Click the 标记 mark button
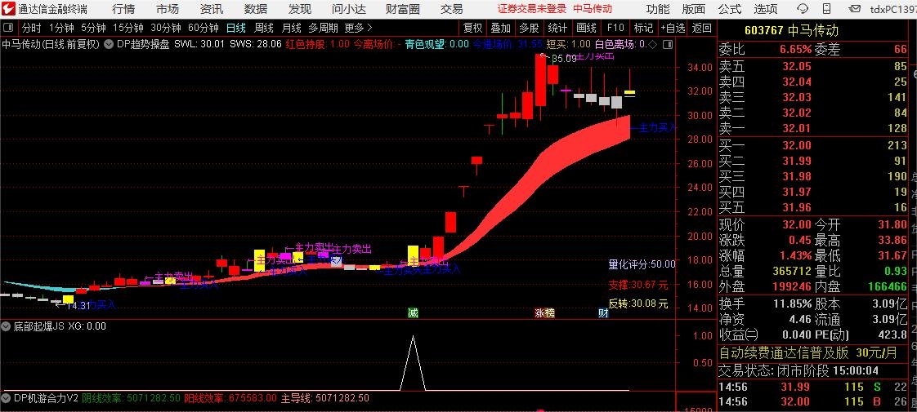The image size is (917, 412). tap(643, 28)
